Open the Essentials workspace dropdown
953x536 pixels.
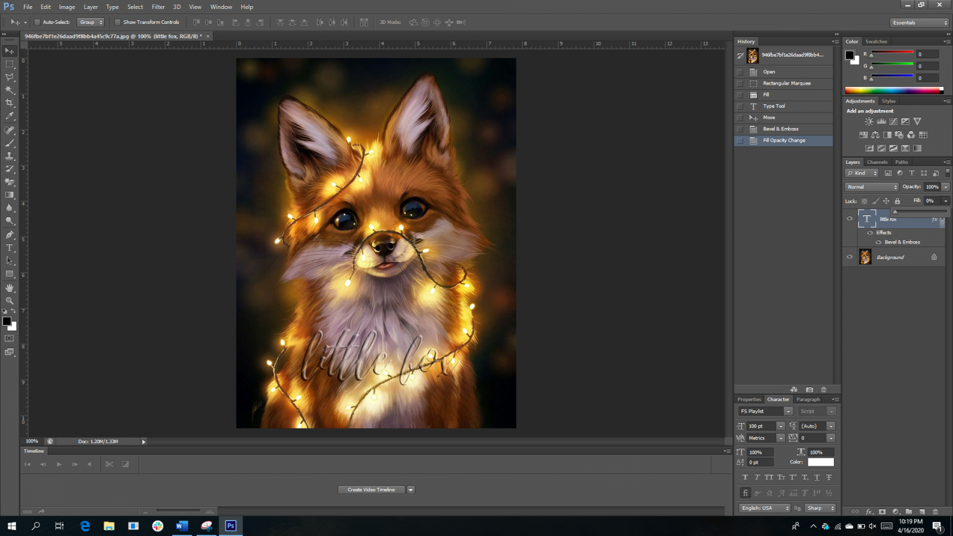(920, 23)
